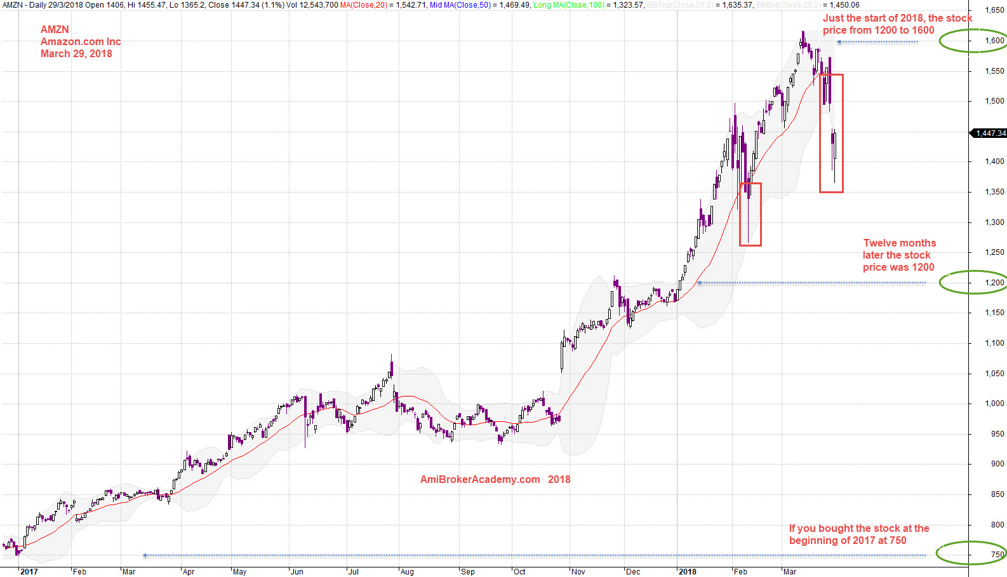Click the 2017 label on time axis
Image resolution: width=1007 pixels, height=577 pixels.
pyautogui.click(x=29, y=572)
